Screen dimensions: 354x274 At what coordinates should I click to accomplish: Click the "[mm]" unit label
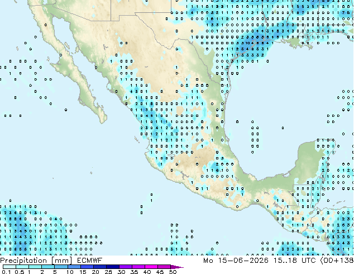click(x=61, y=261)
